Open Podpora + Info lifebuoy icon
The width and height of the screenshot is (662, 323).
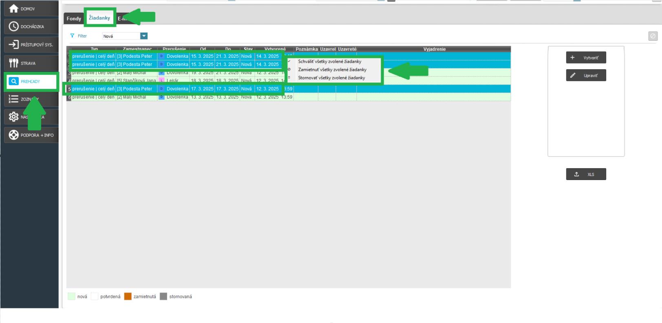[x=13, y=135]
